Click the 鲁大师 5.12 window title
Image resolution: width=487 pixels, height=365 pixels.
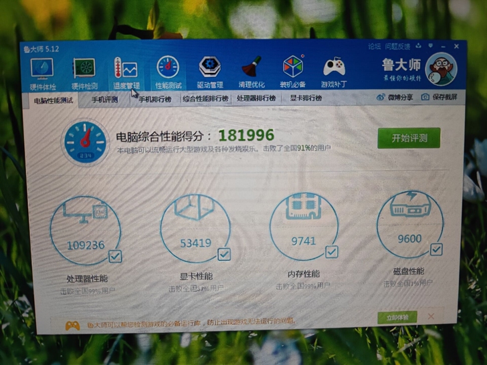[41, 49]
